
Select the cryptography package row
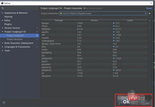(94, 41)
